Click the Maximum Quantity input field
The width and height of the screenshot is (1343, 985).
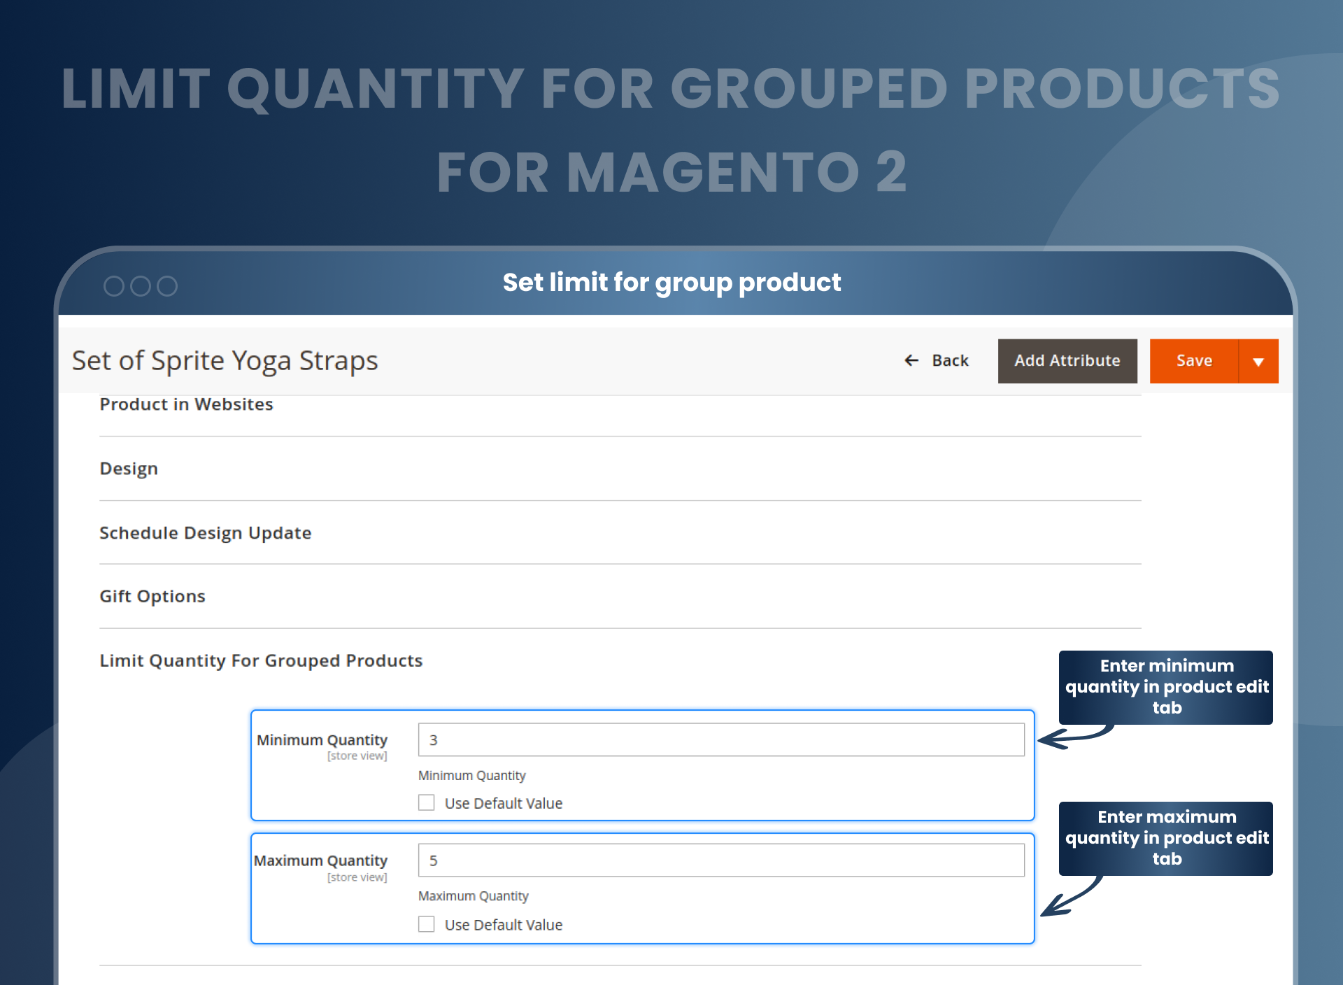pyautogui.click(x=721, y=860)
